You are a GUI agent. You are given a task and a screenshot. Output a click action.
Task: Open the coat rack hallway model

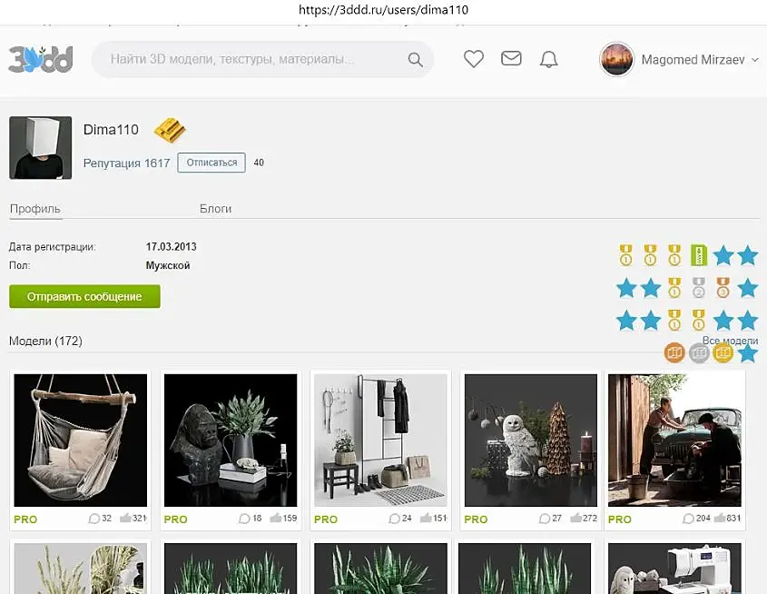tap(380, 441)
